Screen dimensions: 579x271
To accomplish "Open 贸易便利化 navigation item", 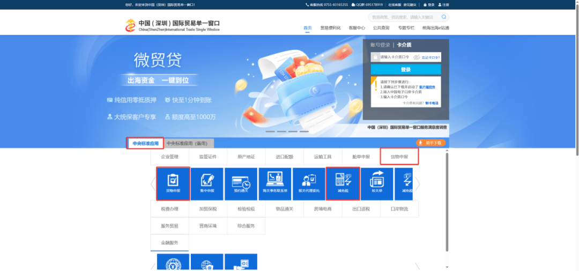I will pos(330,28).
